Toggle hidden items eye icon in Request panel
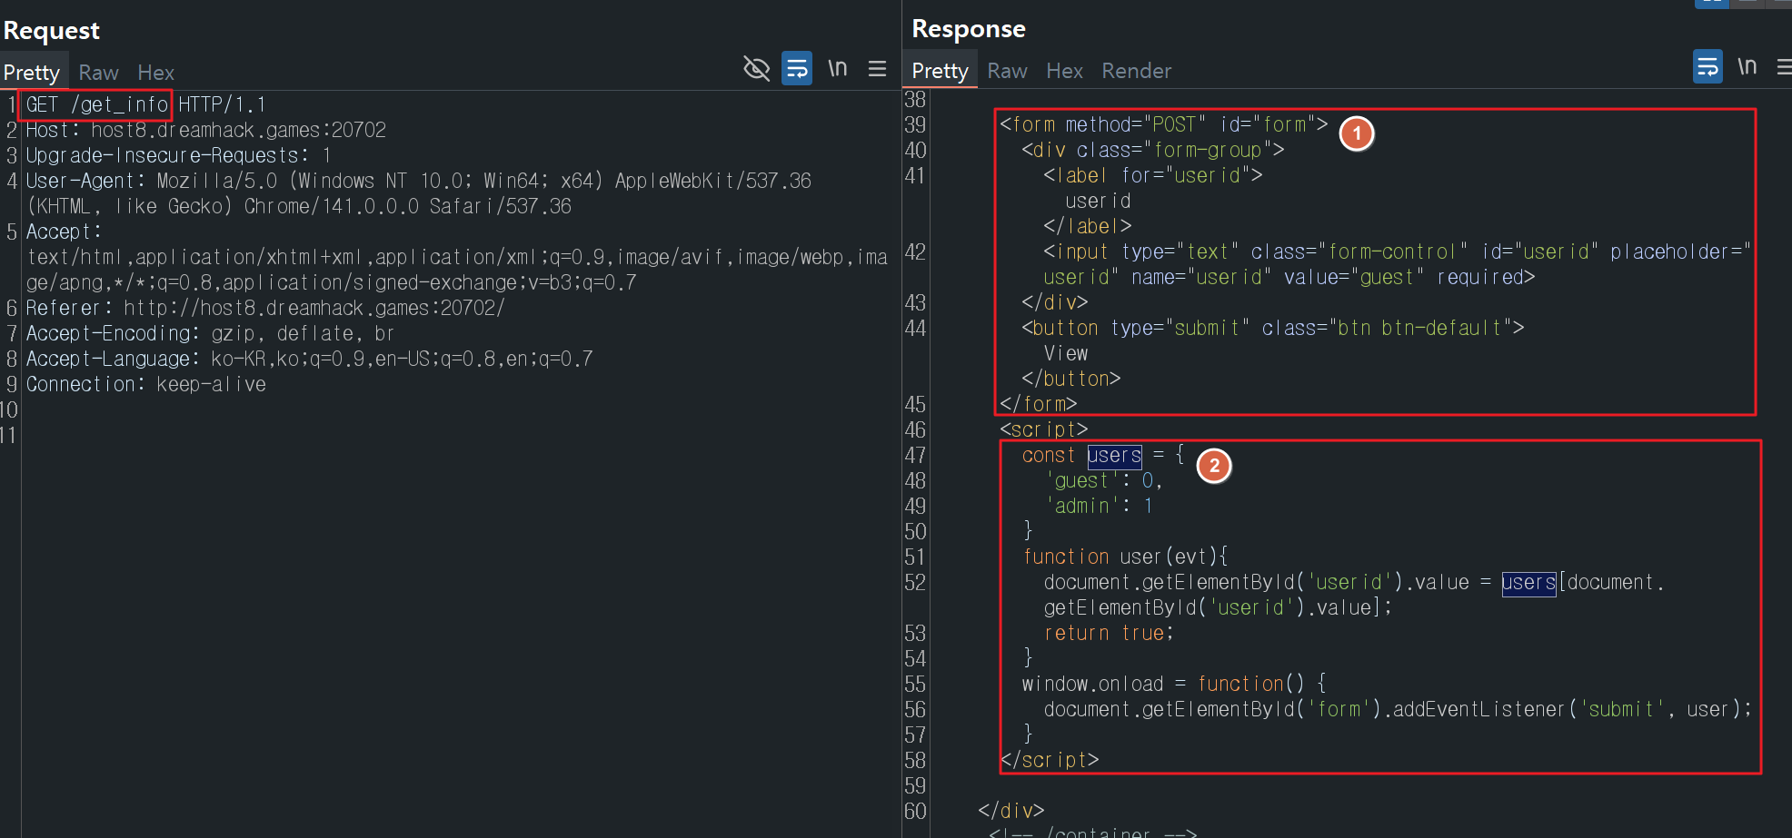The image size is (1792, 838). 756,69
